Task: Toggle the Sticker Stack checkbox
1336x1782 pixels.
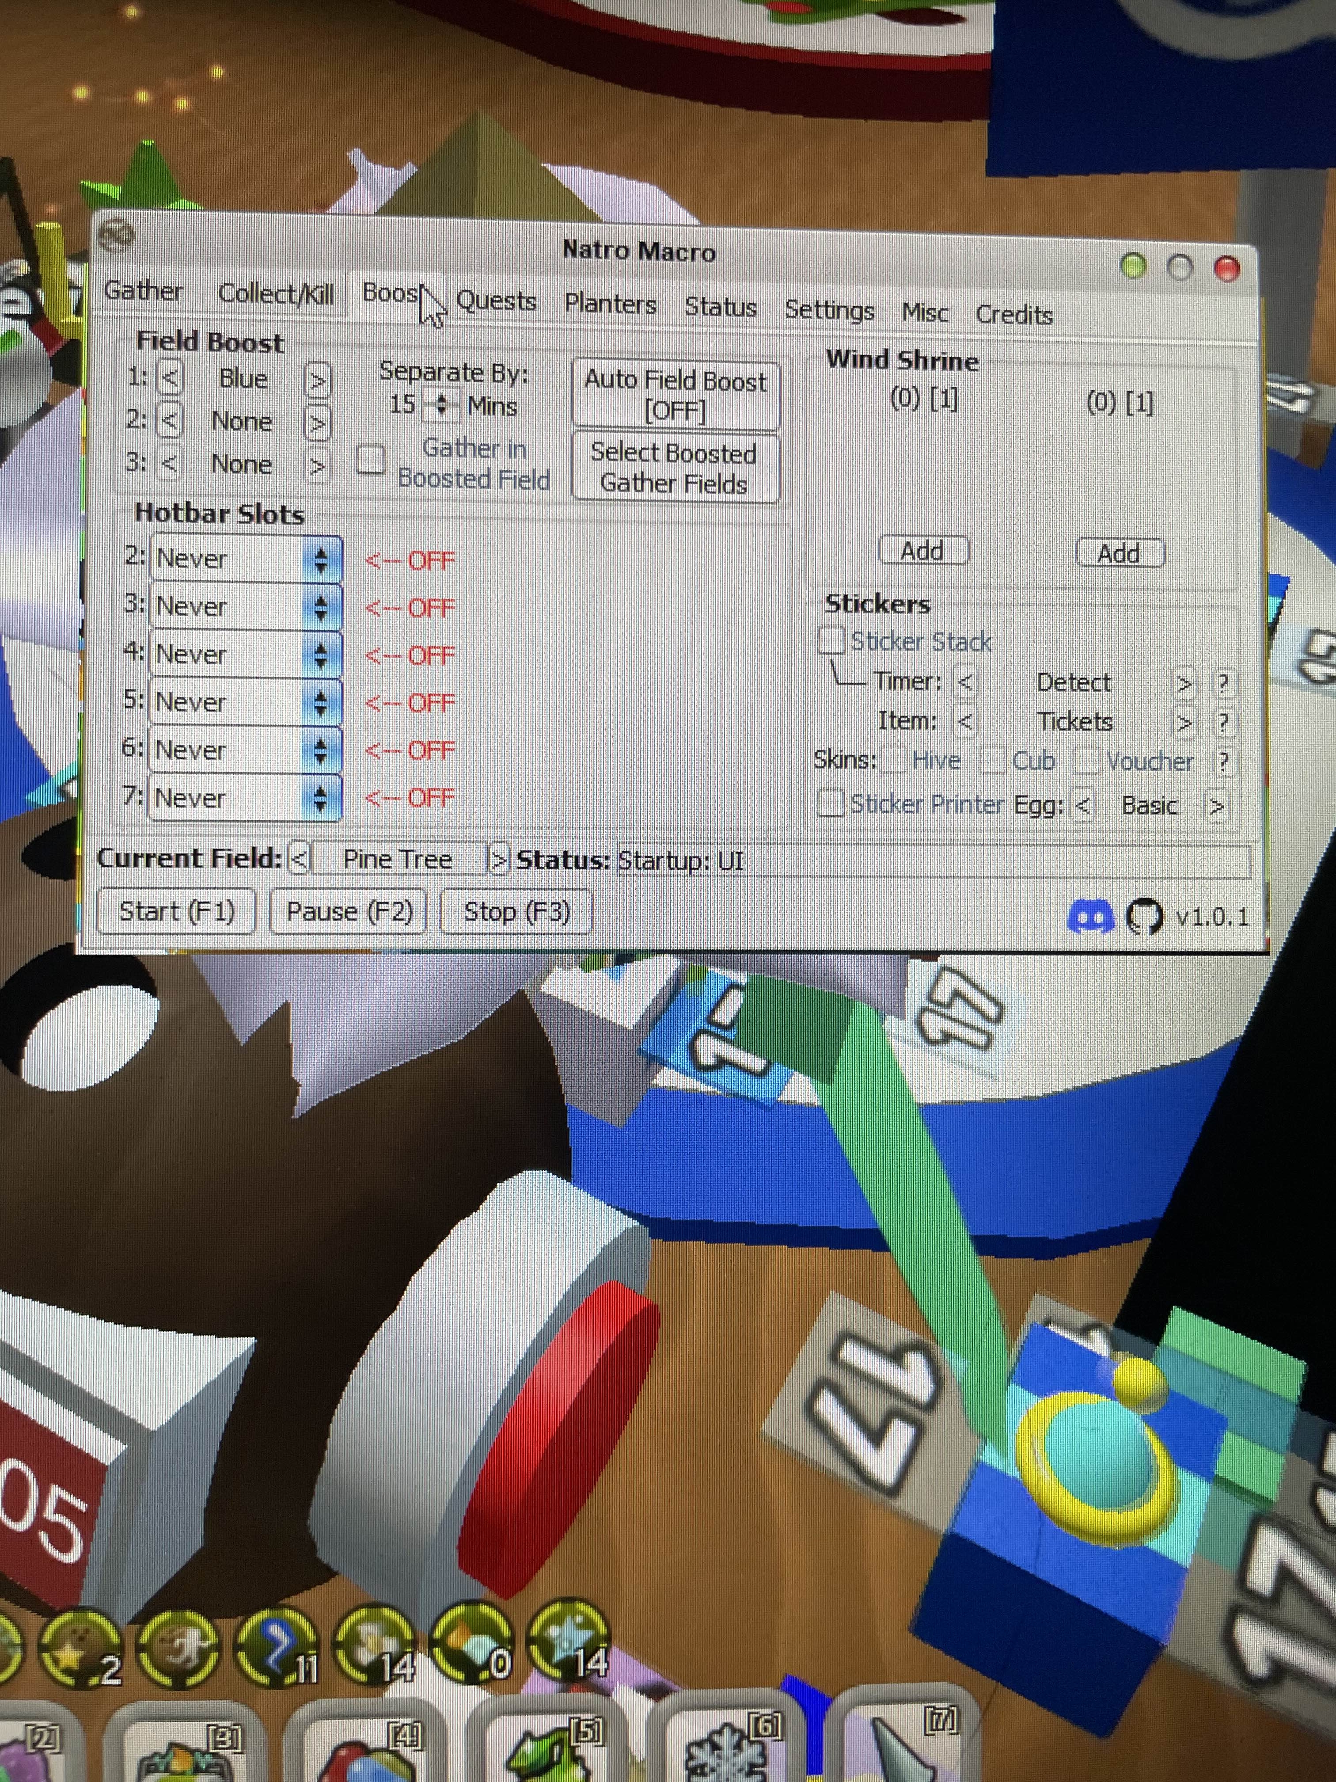Action: [830, 640]
